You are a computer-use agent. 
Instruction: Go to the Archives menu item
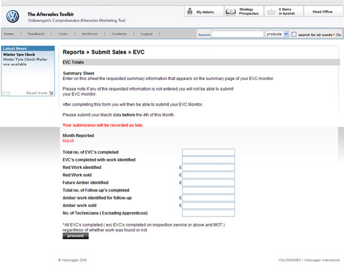click(x=89, y=34)
